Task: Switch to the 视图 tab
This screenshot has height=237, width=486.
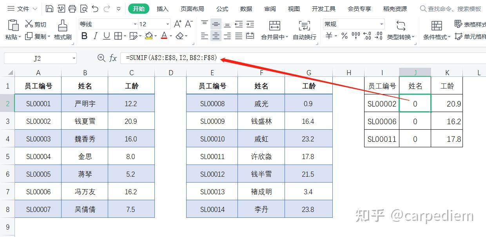Action: coord(294,9)
